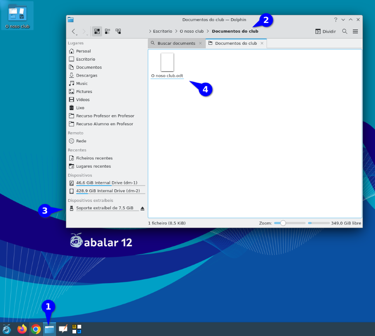This screenshot has height=336, width=375.
Task: Open Music in places panel
Action: point(107,84)
